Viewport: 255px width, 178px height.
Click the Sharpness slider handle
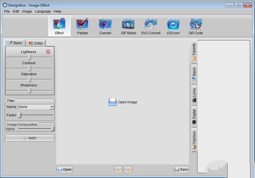pos(29,90)
